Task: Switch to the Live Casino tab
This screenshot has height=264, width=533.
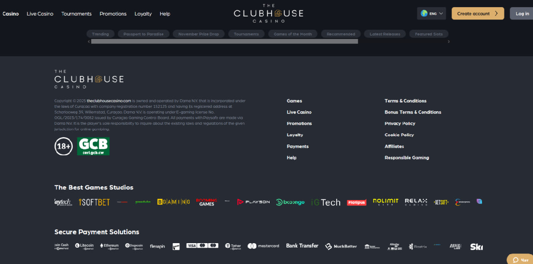Action: click(x=40, y=13)
